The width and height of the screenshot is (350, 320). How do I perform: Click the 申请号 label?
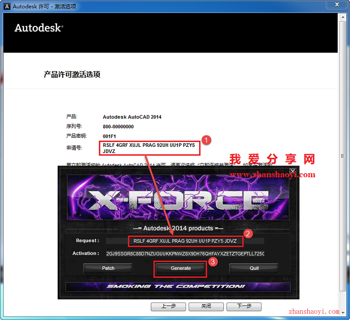(74, 148)
